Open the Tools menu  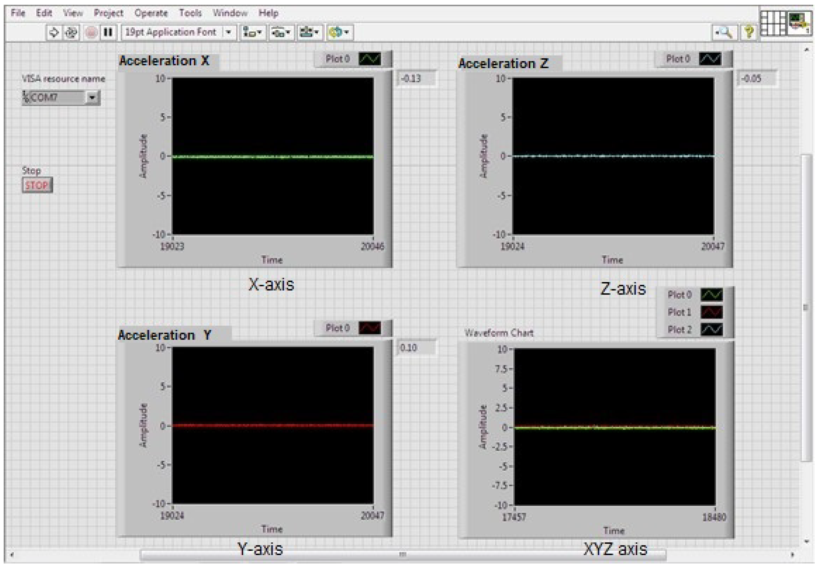(190, 13)
